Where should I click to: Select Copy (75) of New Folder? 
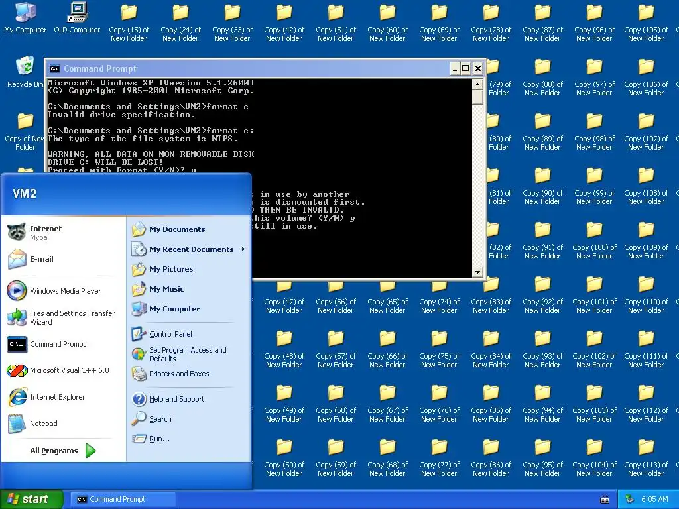[439, 349]
